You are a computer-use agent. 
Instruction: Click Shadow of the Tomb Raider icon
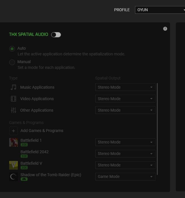point(14,177)
